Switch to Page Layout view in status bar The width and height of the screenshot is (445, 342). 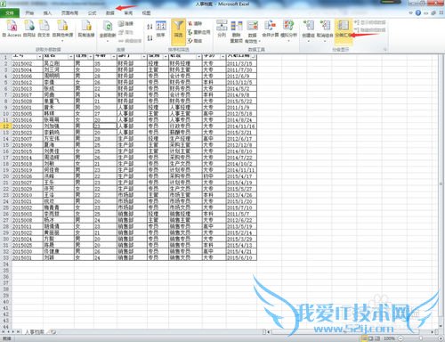371,338
